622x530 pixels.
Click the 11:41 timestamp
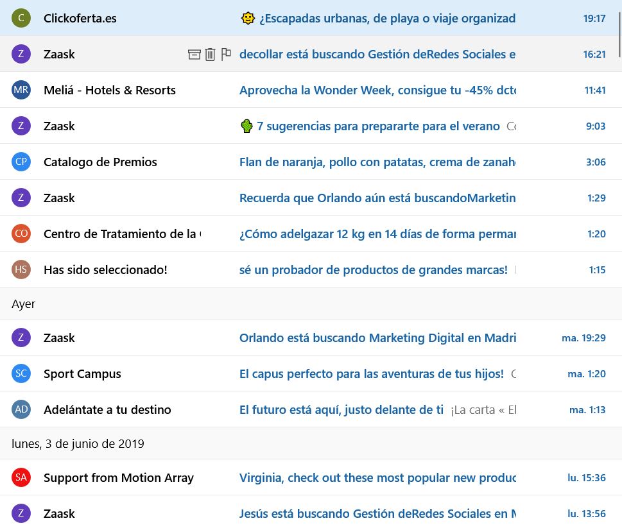[x=595, y=90]
